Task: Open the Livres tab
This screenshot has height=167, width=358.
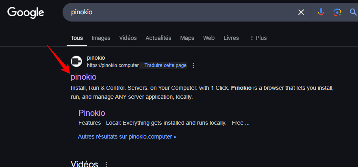Action: click(231, 38)
